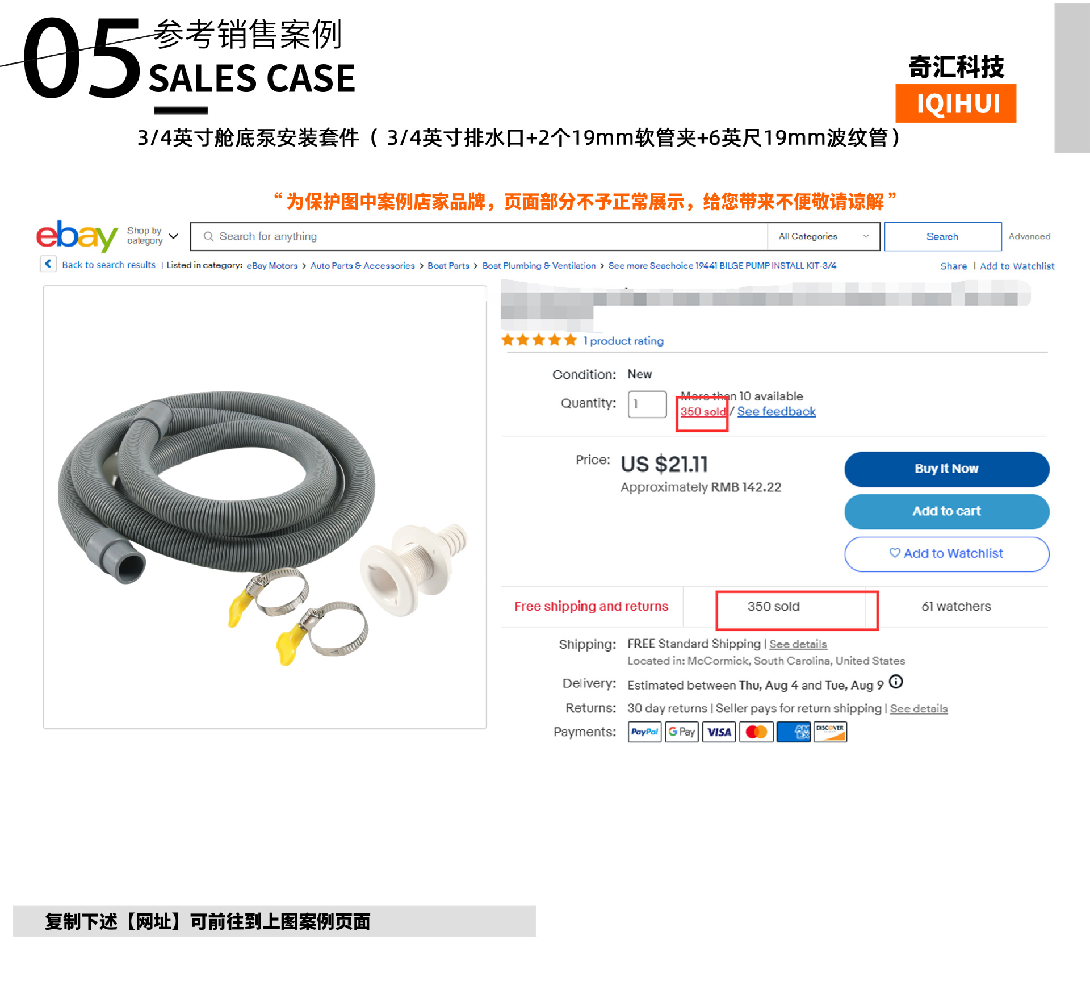Click the Buy It Now button
This screenshot has height=981, width=1090.
[946, 469]
